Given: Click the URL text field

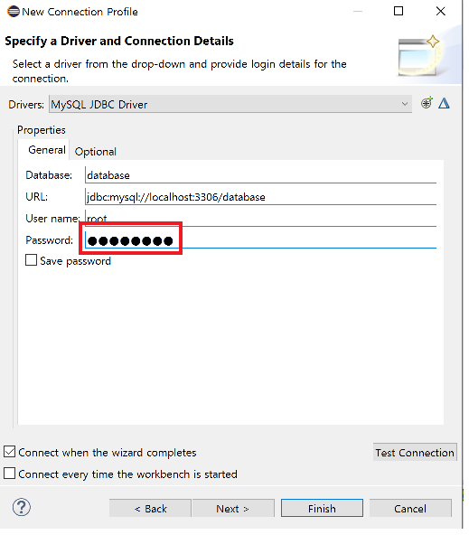Looking at the screenshot, I should pyautogui.click(x=260, y=197).
